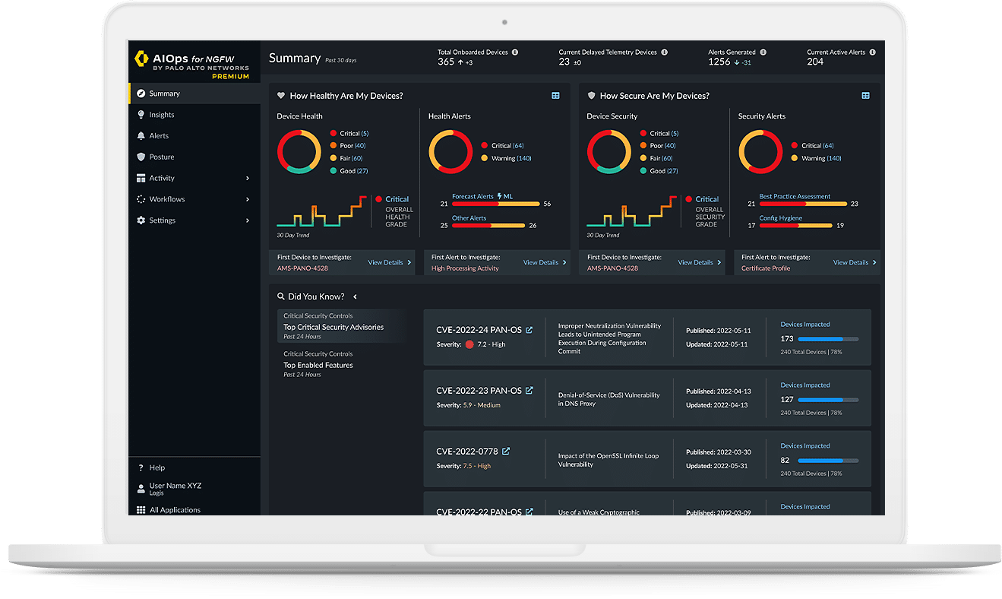Expand the Activity submenu chevron

(x=248, y=179)
